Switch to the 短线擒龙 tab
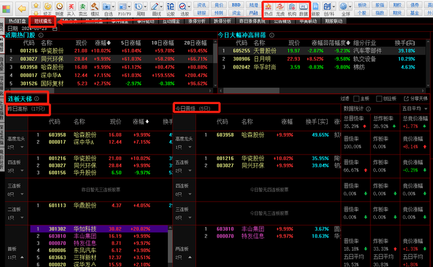The image size is (433, 267). coord(42,21)
